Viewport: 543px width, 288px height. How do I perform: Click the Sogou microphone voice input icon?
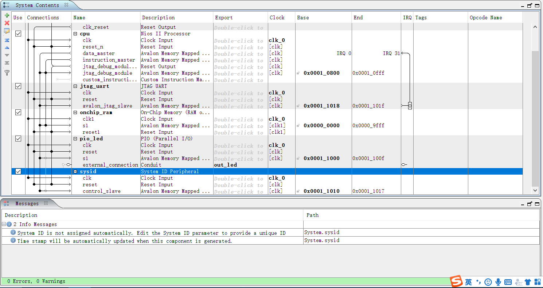(x=498, y=282)
